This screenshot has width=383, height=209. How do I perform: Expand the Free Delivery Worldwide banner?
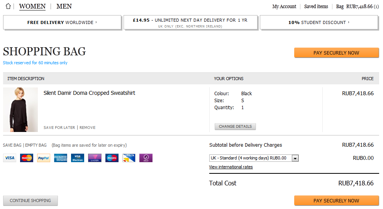62,22
